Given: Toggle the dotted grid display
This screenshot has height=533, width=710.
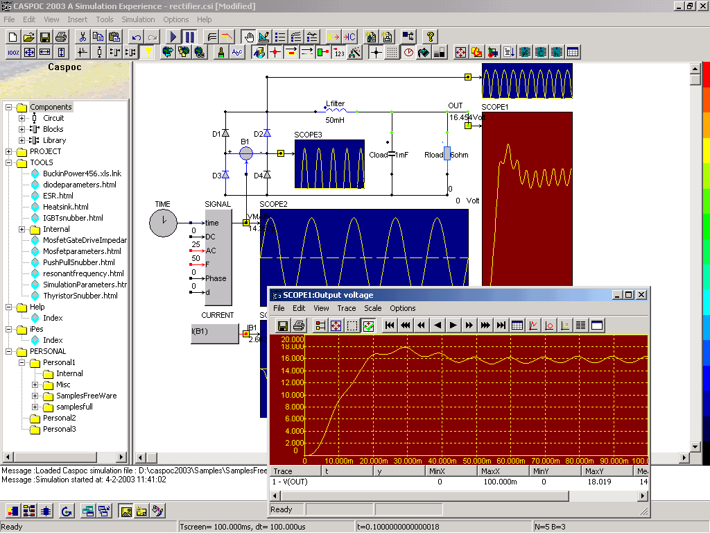Looking at the screenshot, I should (x=392, y=53).
